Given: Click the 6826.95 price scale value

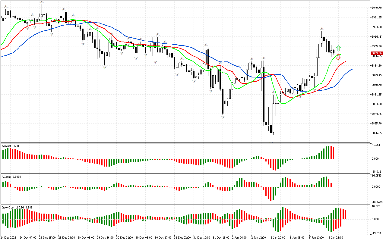Looking at the screenshot, I should pos(378,133).
